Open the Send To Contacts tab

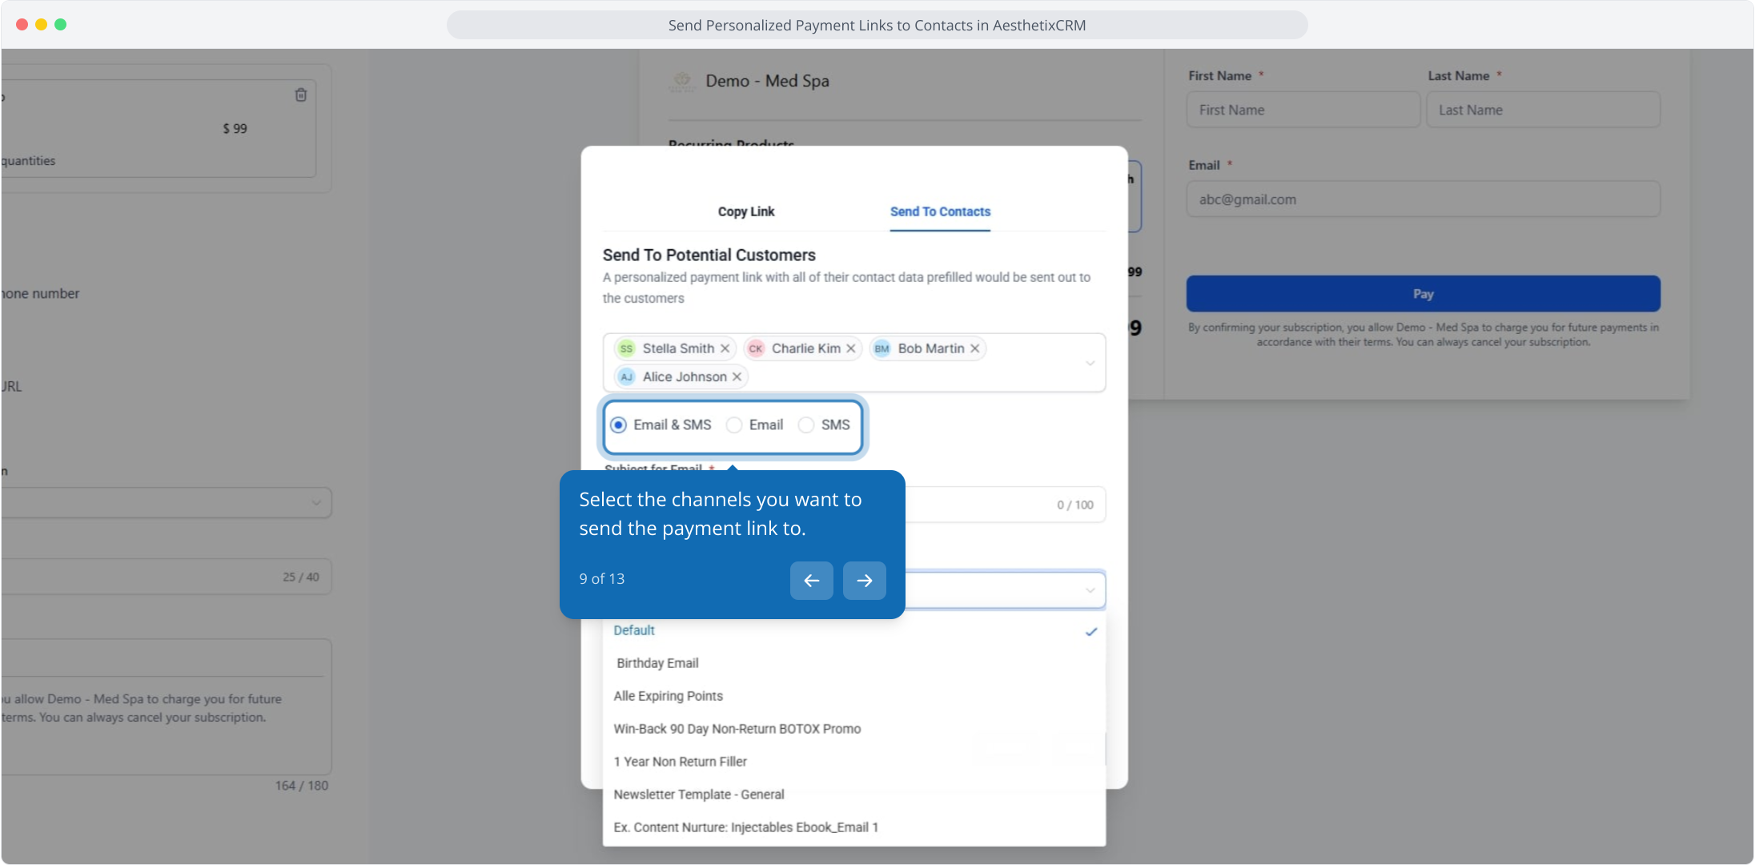940,211
